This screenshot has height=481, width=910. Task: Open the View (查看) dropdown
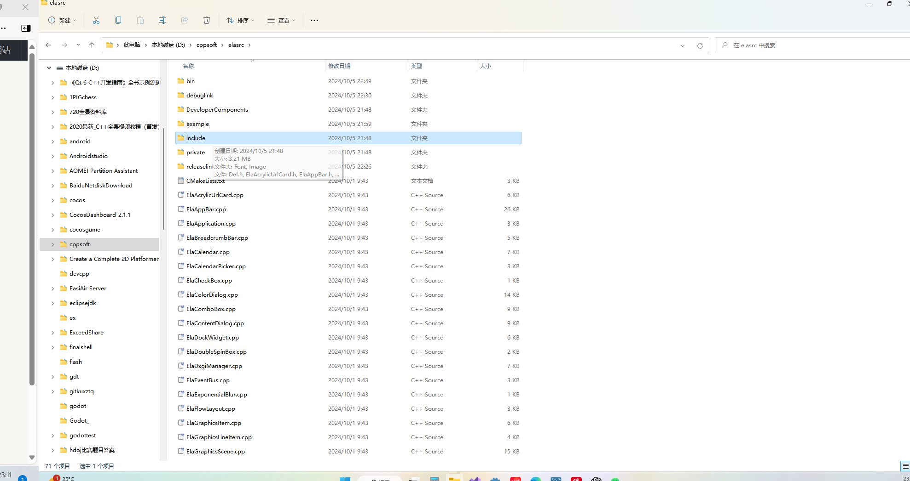click(281, 20)
